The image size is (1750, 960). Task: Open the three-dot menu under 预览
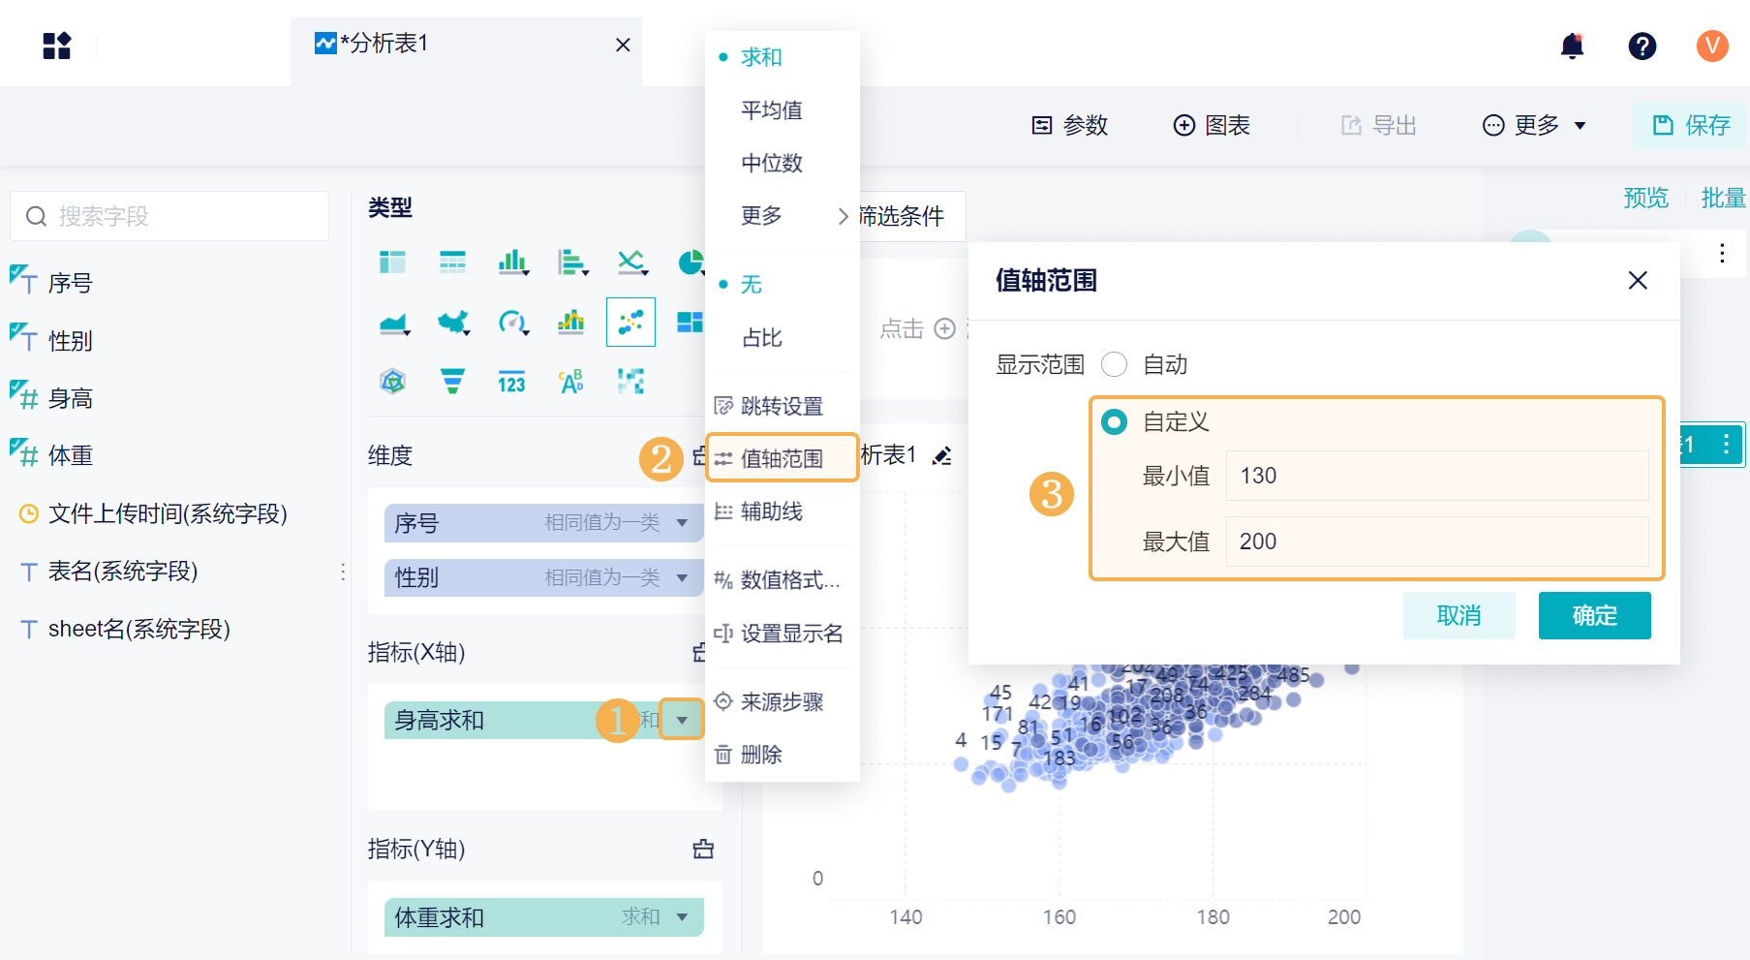pos(1722,254)
